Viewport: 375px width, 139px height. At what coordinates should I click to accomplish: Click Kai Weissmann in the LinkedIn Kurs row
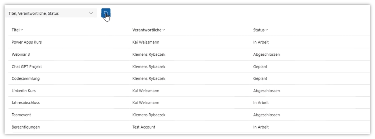(x=146, y=91)
